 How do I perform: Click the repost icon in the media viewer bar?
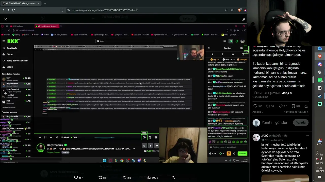click(100, 178)
